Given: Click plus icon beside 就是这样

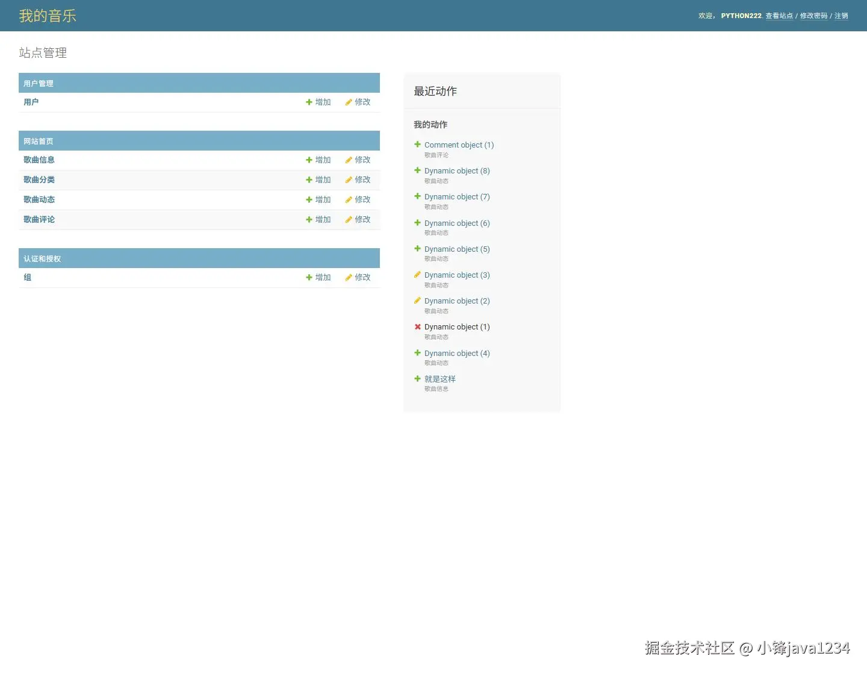Looking at the screenshot, I should 417,379.
